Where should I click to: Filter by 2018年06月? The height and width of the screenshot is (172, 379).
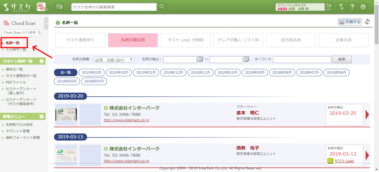click(x=337, y=72)
